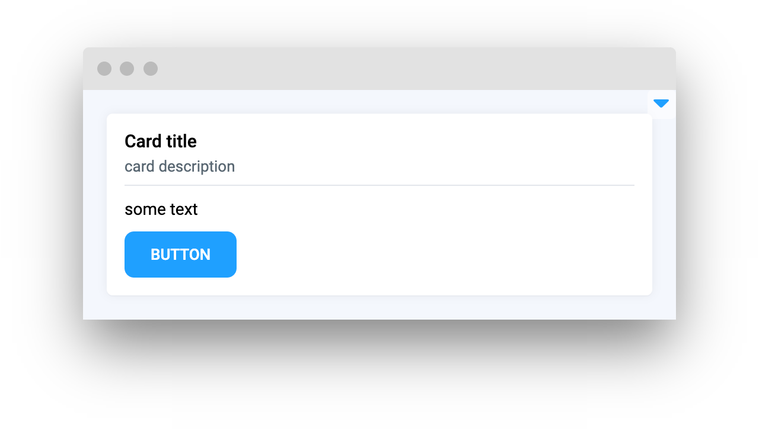The width and height of the screenshot is (759, 438).
Task: Click the third gray window circle
Action: [151, 69]
